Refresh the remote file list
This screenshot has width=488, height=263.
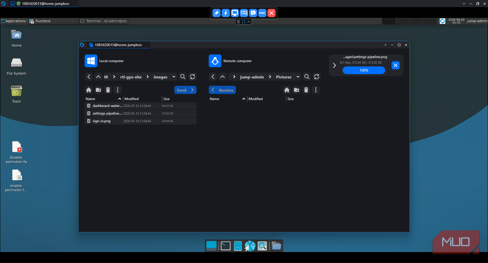coord(316,77)
